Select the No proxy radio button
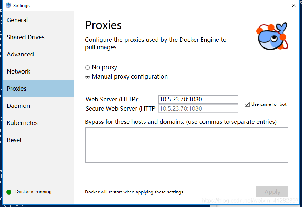 pyautogui.click(x=87, y=67)
